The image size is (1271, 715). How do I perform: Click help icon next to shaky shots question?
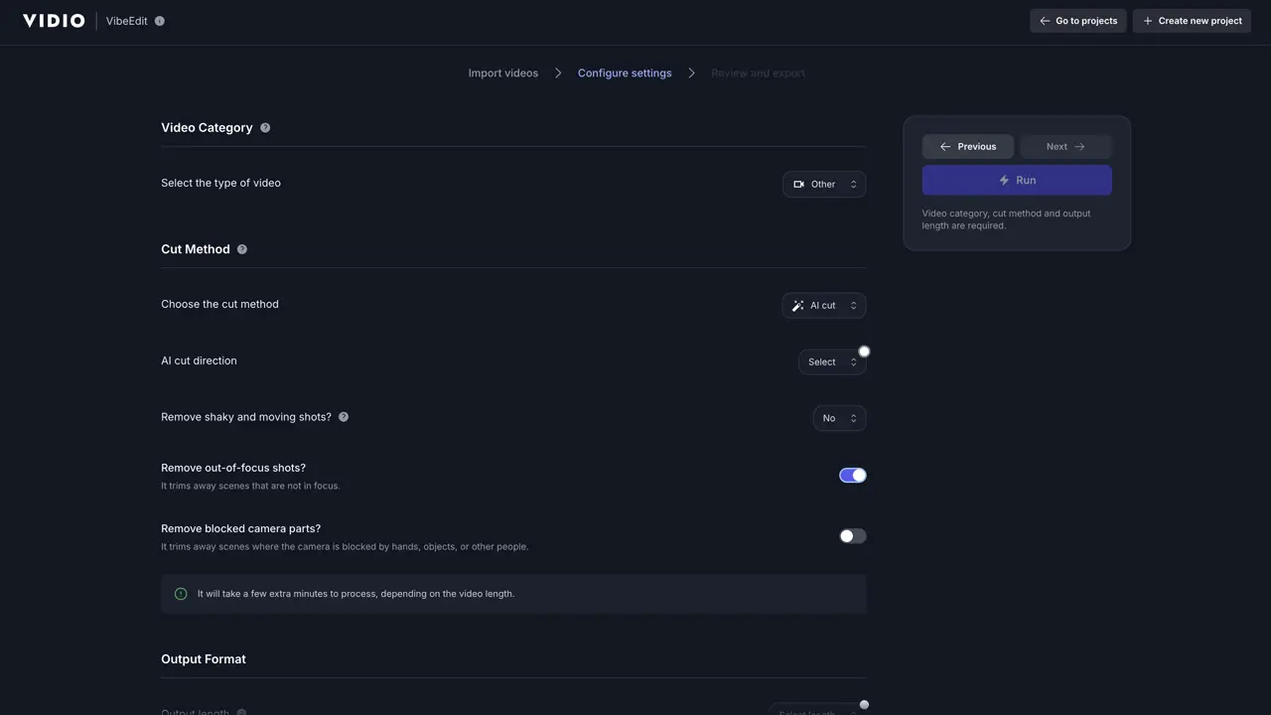click(344, 417)
